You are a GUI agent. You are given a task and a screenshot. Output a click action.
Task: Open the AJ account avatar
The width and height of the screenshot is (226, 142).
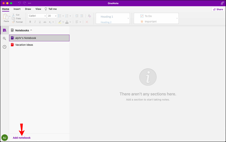pos(5,138)
